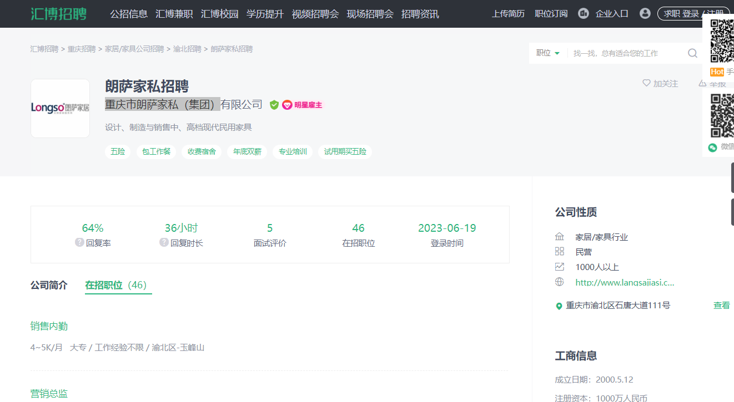
Task: Click the lower WeChat QR code image
Action: [x=722, y=115]
